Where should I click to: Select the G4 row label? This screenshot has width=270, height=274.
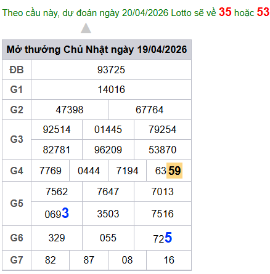coord(17,171)
